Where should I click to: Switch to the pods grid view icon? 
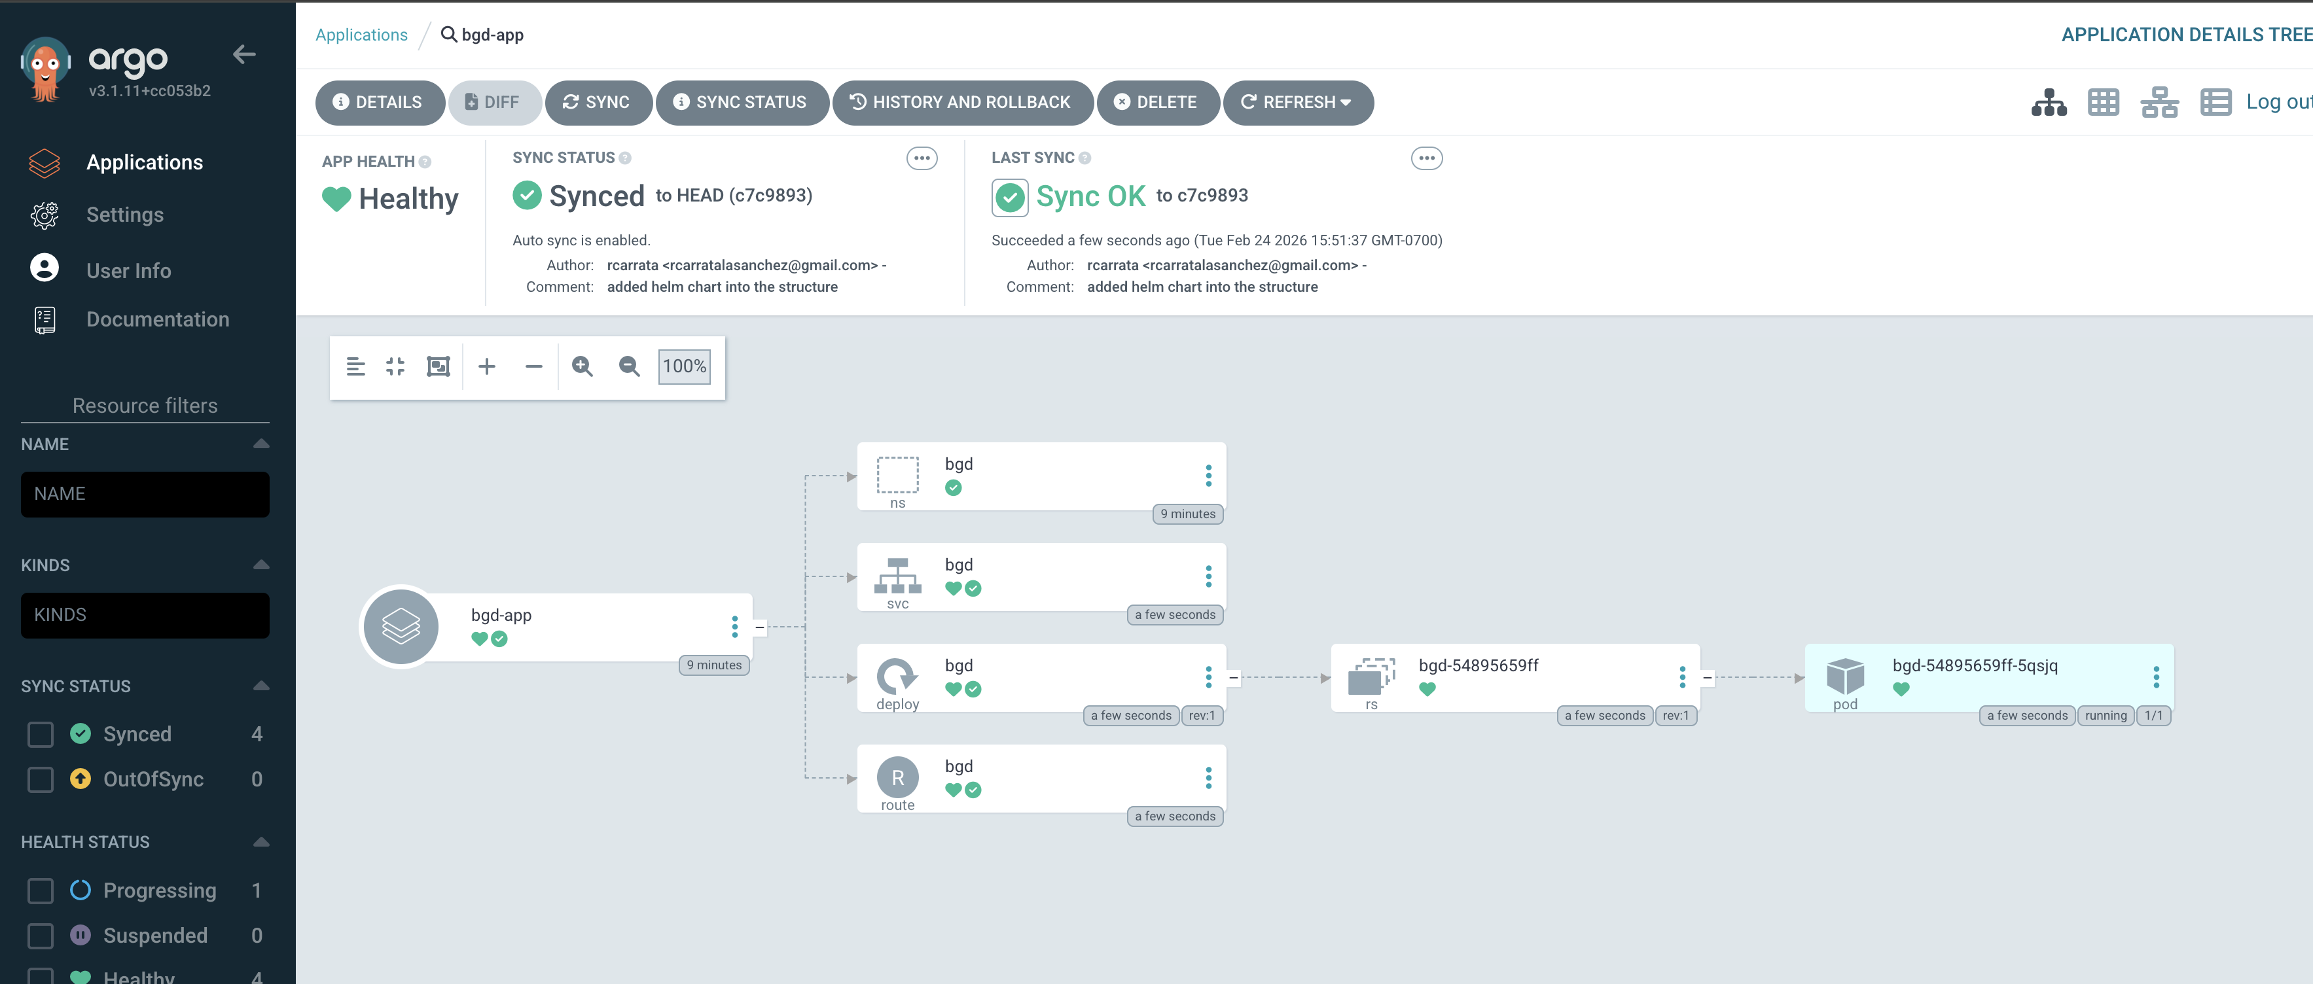click(2103, 102)
